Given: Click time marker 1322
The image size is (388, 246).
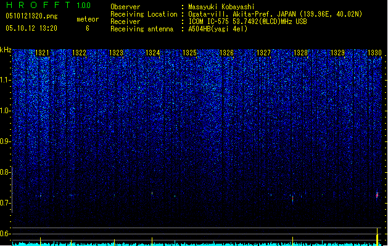Looking at the screenshot, I should (x=79, y=53).
